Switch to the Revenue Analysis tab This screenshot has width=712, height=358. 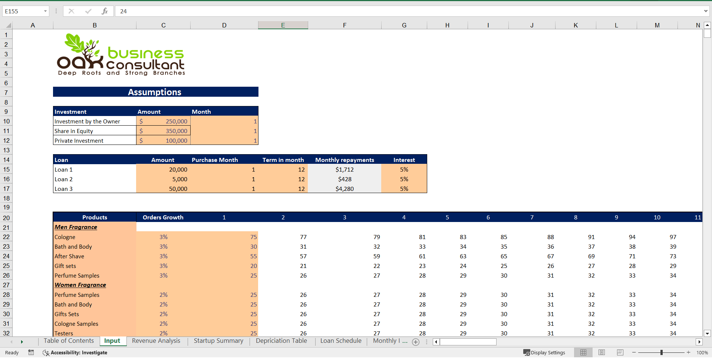(156, 341)
